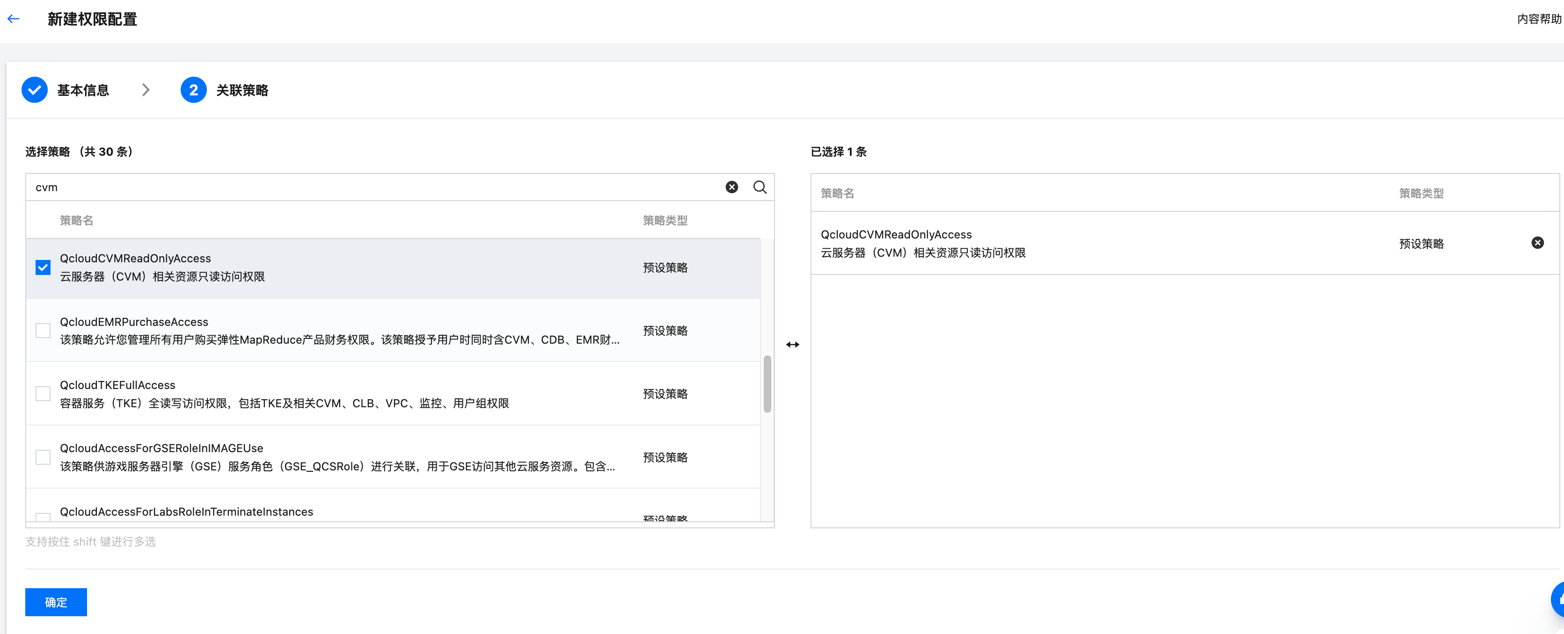Click the QcloudAccessForLabsRoleInTerminateInstances row

[x=186, y=512]
